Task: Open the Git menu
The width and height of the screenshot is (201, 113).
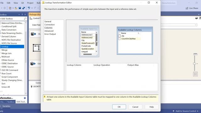Action: click(x=23, y=3)
